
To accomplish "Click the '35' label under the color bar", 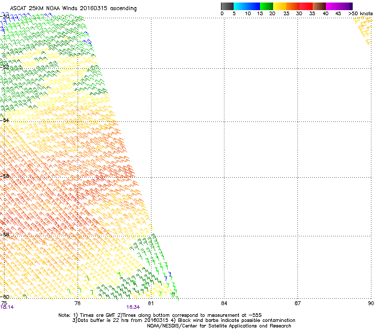I will click(312, 14).
